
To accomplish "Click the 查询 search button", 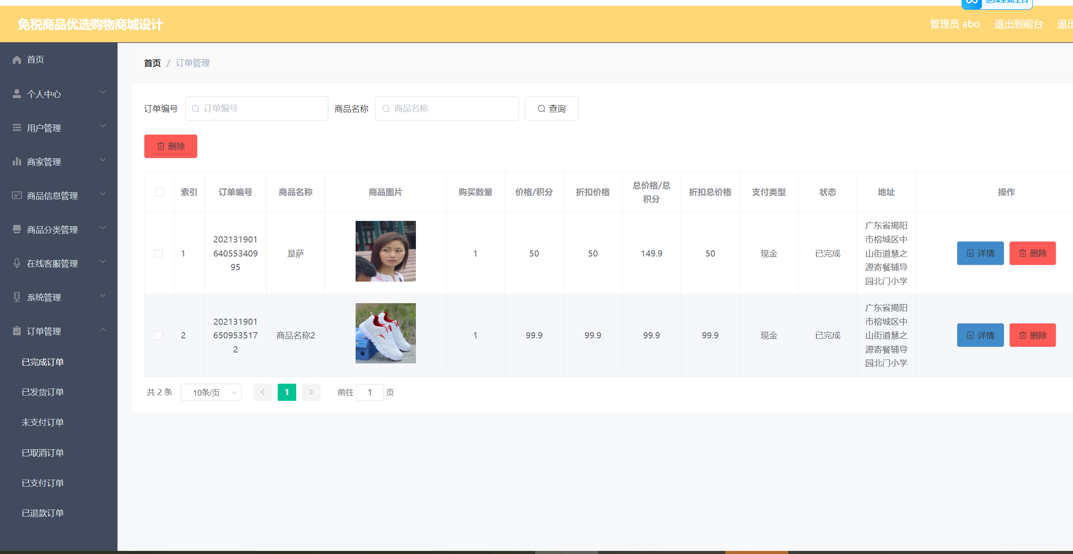I will coord(551,108).
